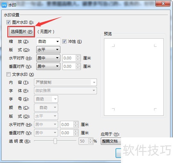
Task: Open the 应用于 dropdown showing 整篇文档
Action: pyautogui.click(x=111, y=141)
